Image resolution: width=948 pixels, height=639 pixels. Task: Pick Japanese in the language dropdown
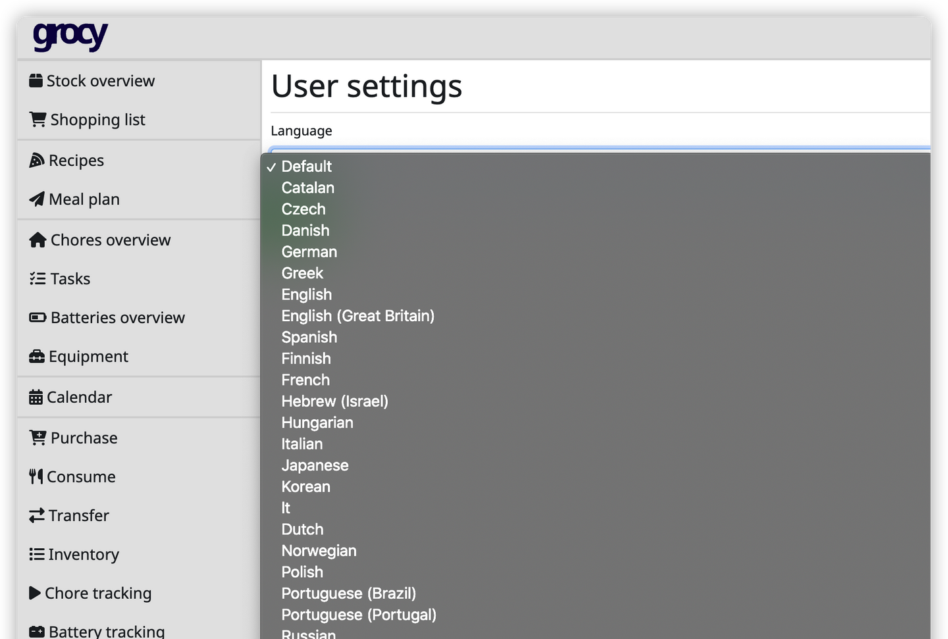pyautogui.click(x=315, y=465)
